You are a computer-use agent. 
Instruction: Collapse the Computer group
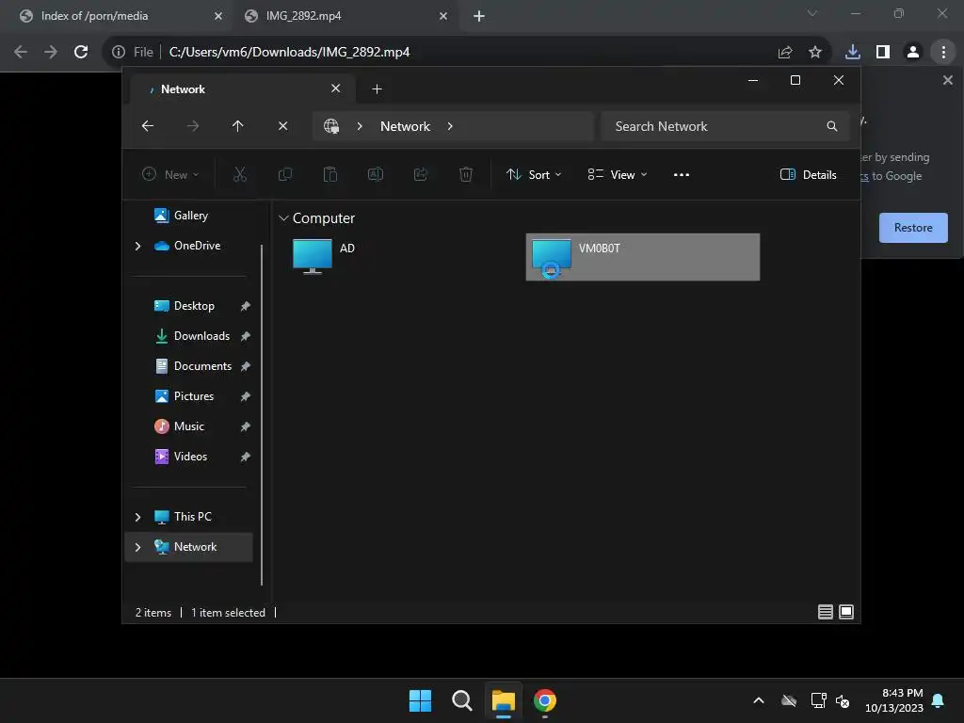tap(283, 218)
